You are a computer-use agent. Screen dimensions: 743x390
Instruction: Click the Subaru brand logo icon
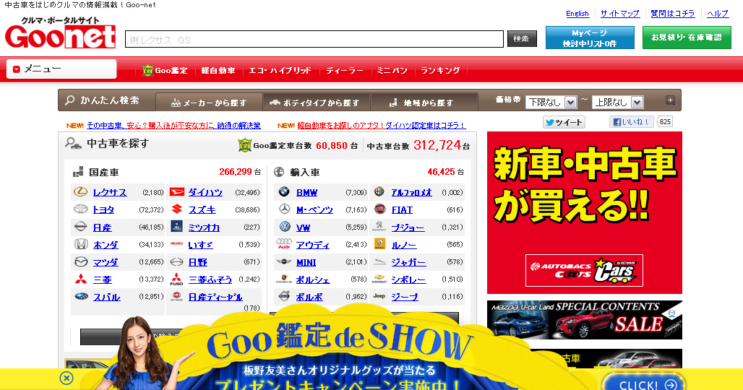click(x=80, y=296)
